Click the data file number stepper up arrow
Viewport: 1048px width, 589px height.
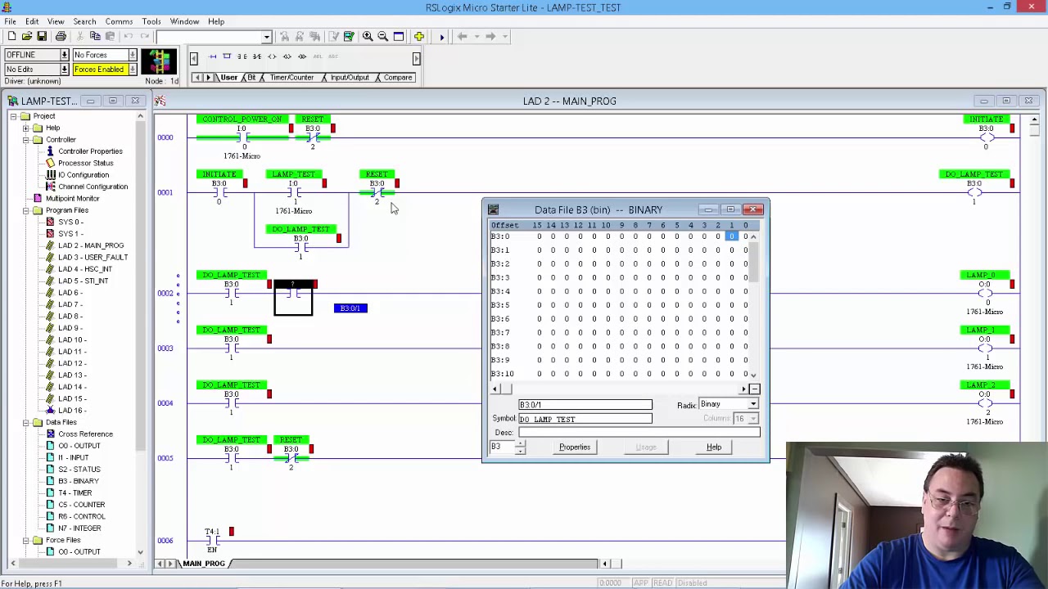pyautogui.click(x=520, y=444)
